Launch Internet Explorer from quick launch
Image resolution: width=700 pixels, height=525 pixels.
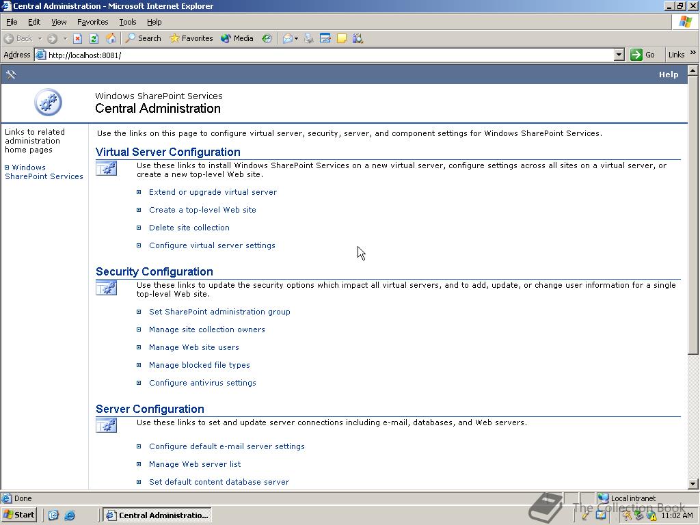coord(70,515)
